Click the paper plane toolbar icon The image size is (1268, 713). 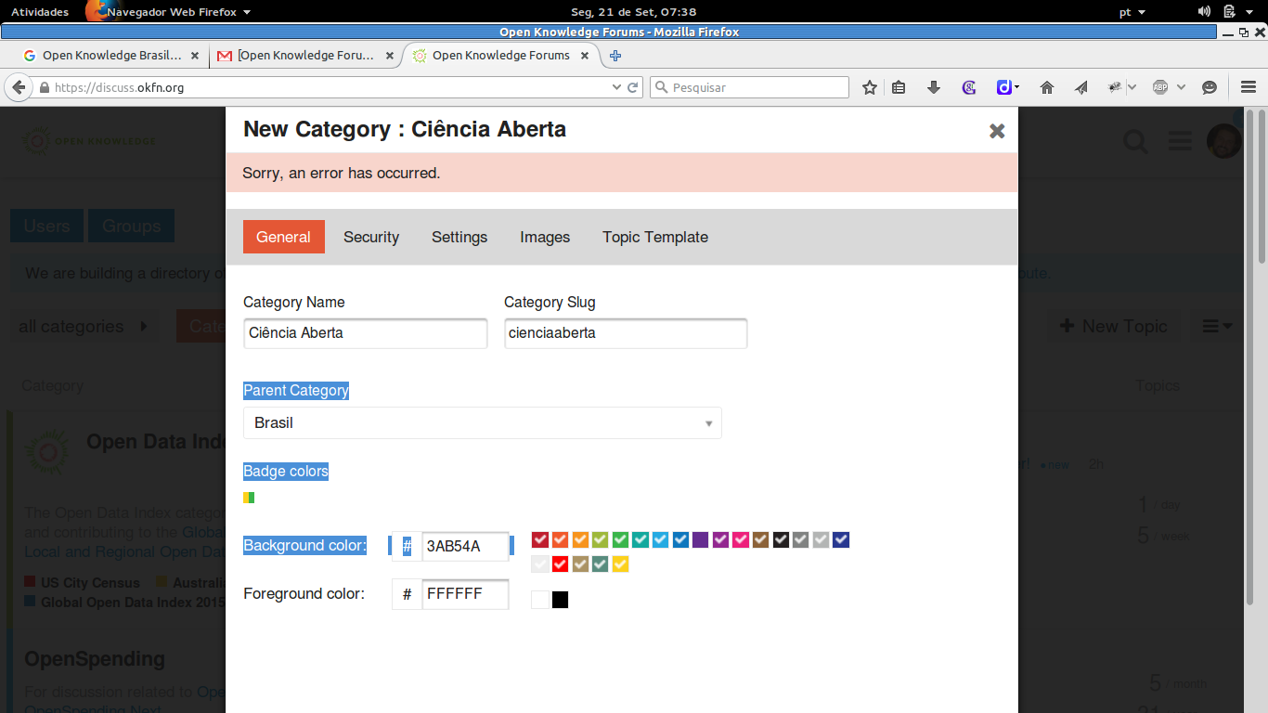pyautogui.click(x=1081, y=87)
